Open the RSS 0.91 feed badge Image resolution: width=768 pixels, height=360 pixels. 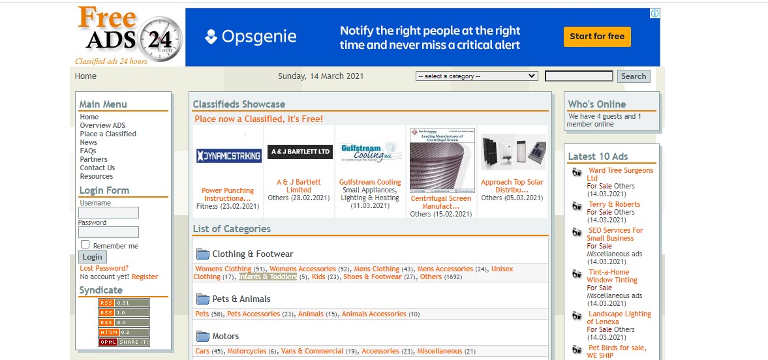coord(124,303)
